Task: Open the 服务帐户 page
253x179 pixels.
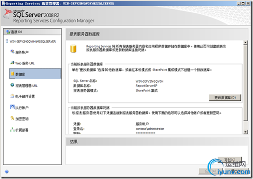Action: pos(22,52)
